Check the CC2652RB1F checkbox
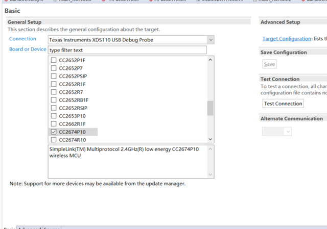The width and height of the screenshot is (327, 229). [x=54, y=100]
